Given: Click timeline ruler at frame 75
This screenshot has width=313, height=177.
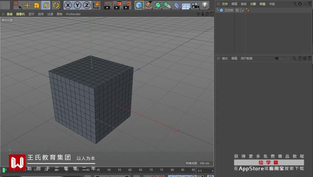Looking at the screenshot, I should (x=151, y=170).
